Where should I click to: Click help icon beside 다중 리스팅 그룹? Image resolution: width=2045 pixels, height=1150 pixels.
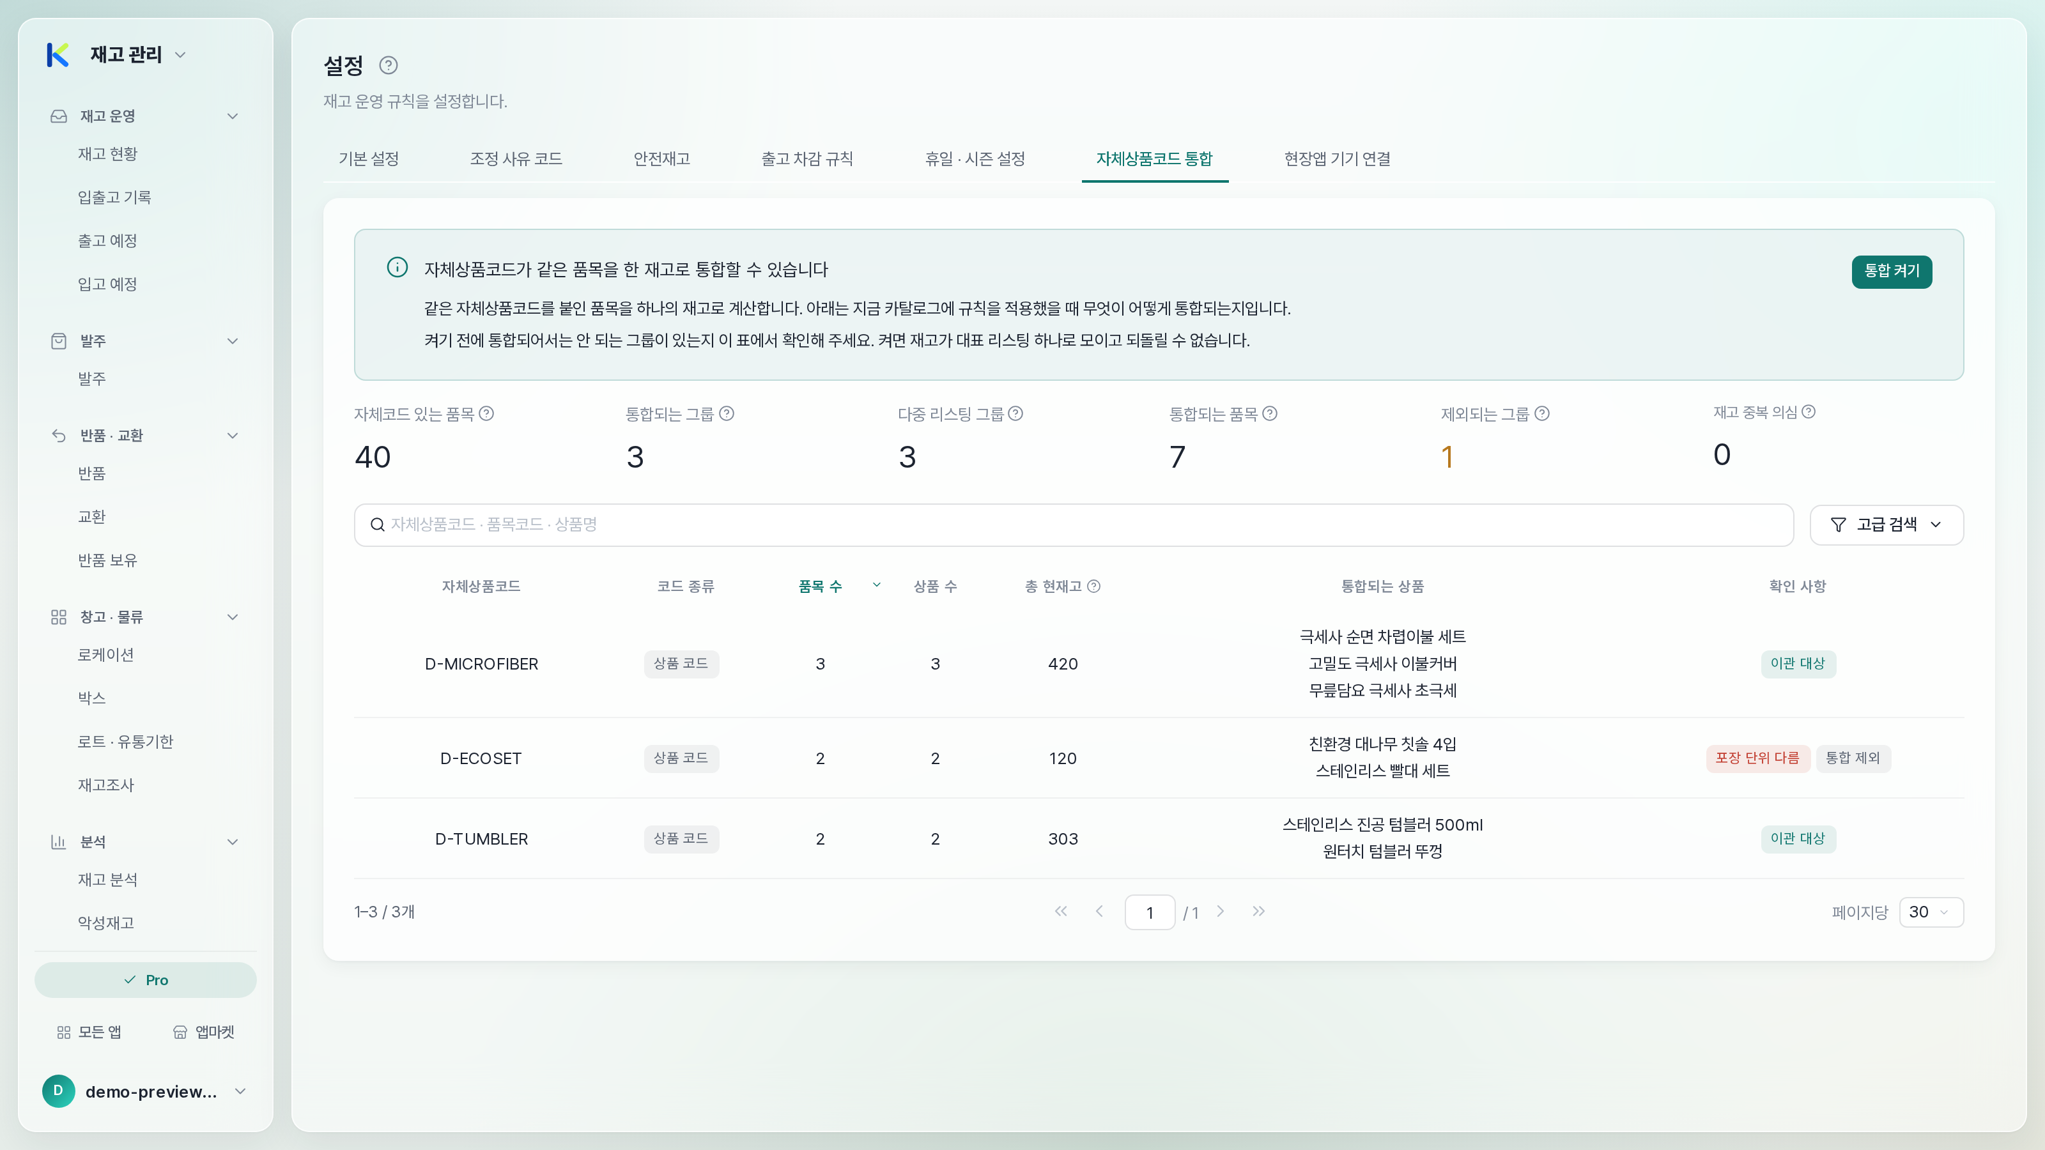click(x=1015, y=413)
